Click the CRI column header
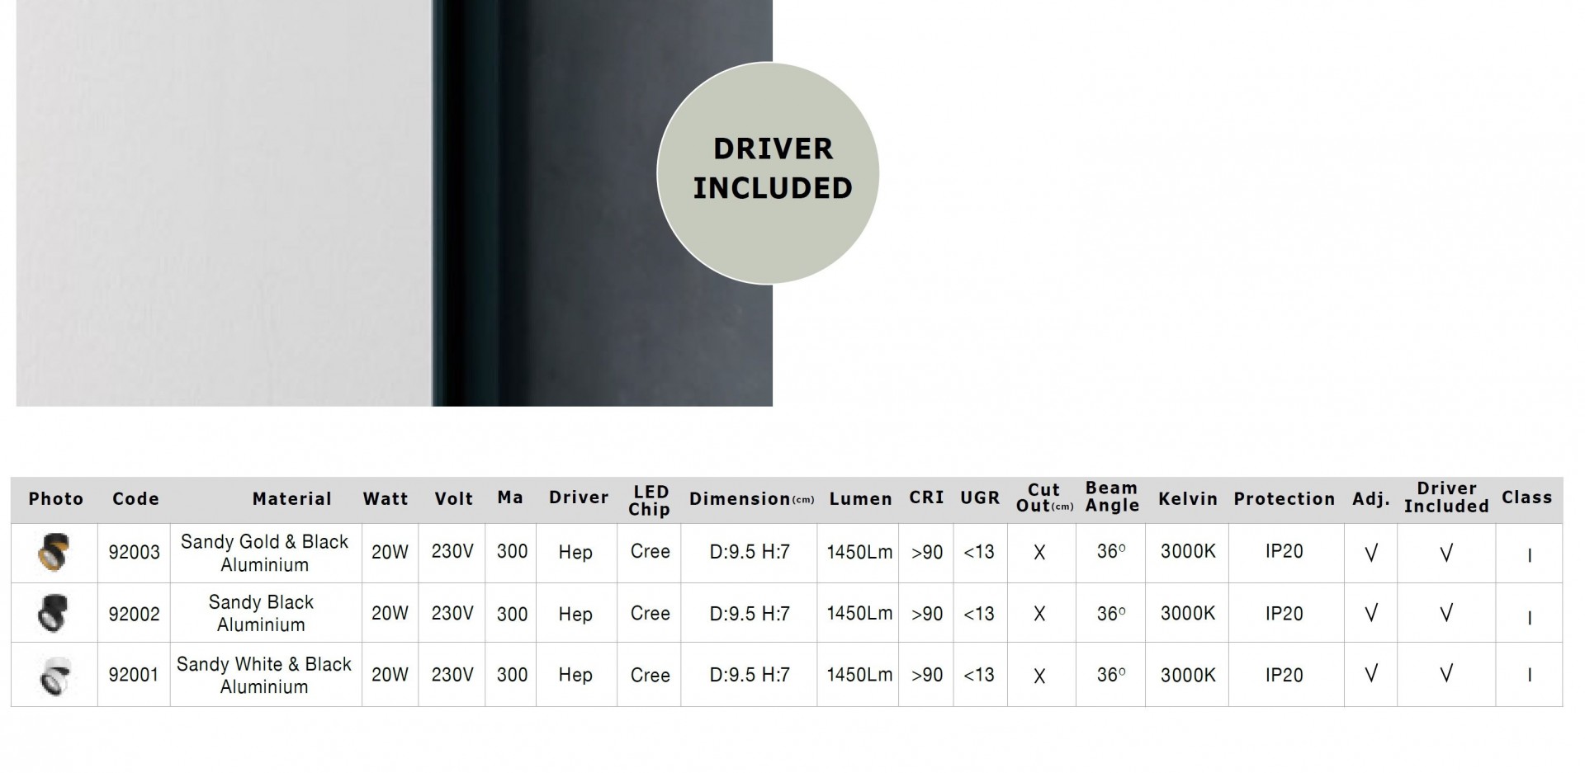Viewport: 1585px width, 773px height. point(926,497)
